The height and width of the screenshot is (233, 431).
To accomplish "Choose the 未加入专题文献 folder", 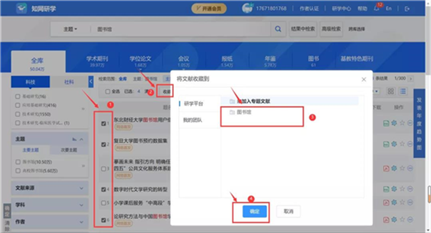I will coord(290,101).
